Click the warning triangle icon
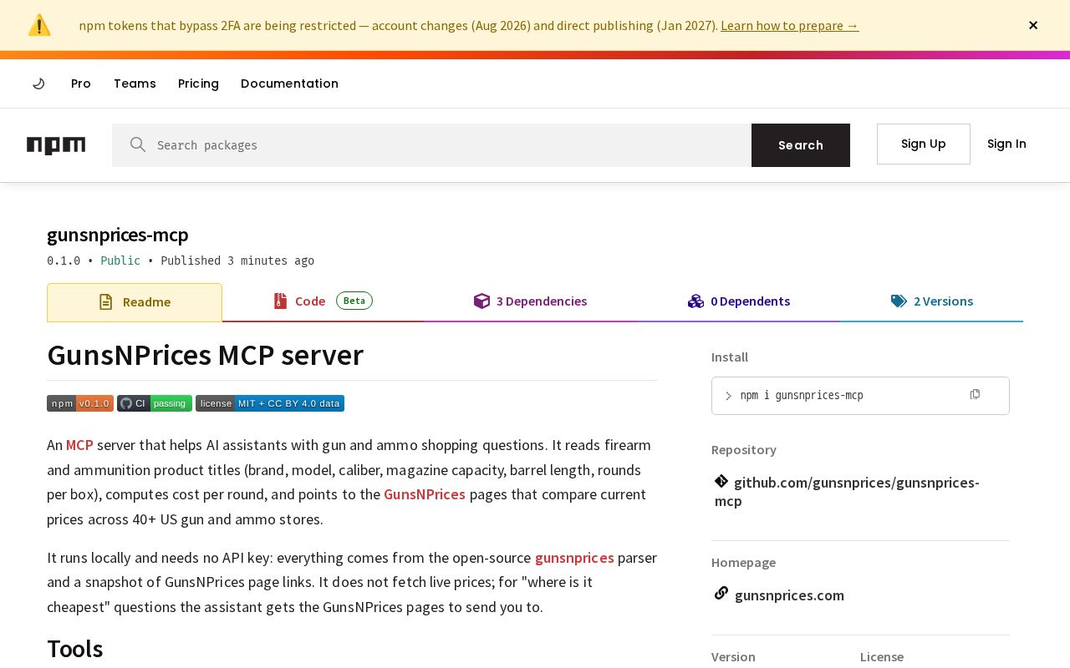This screenshot has width=1070, height=668. pyautogui.click(x=39, y=25)
